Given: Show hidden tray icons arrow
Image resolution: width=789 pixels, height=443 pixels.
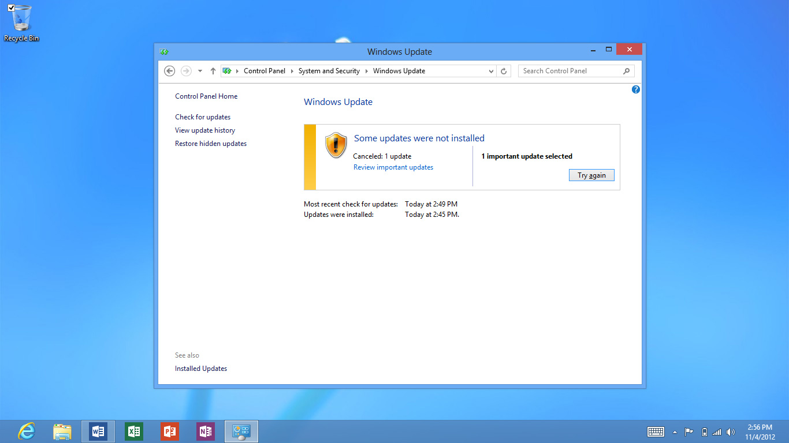Looking at the screenshot, I should [675, 432].
